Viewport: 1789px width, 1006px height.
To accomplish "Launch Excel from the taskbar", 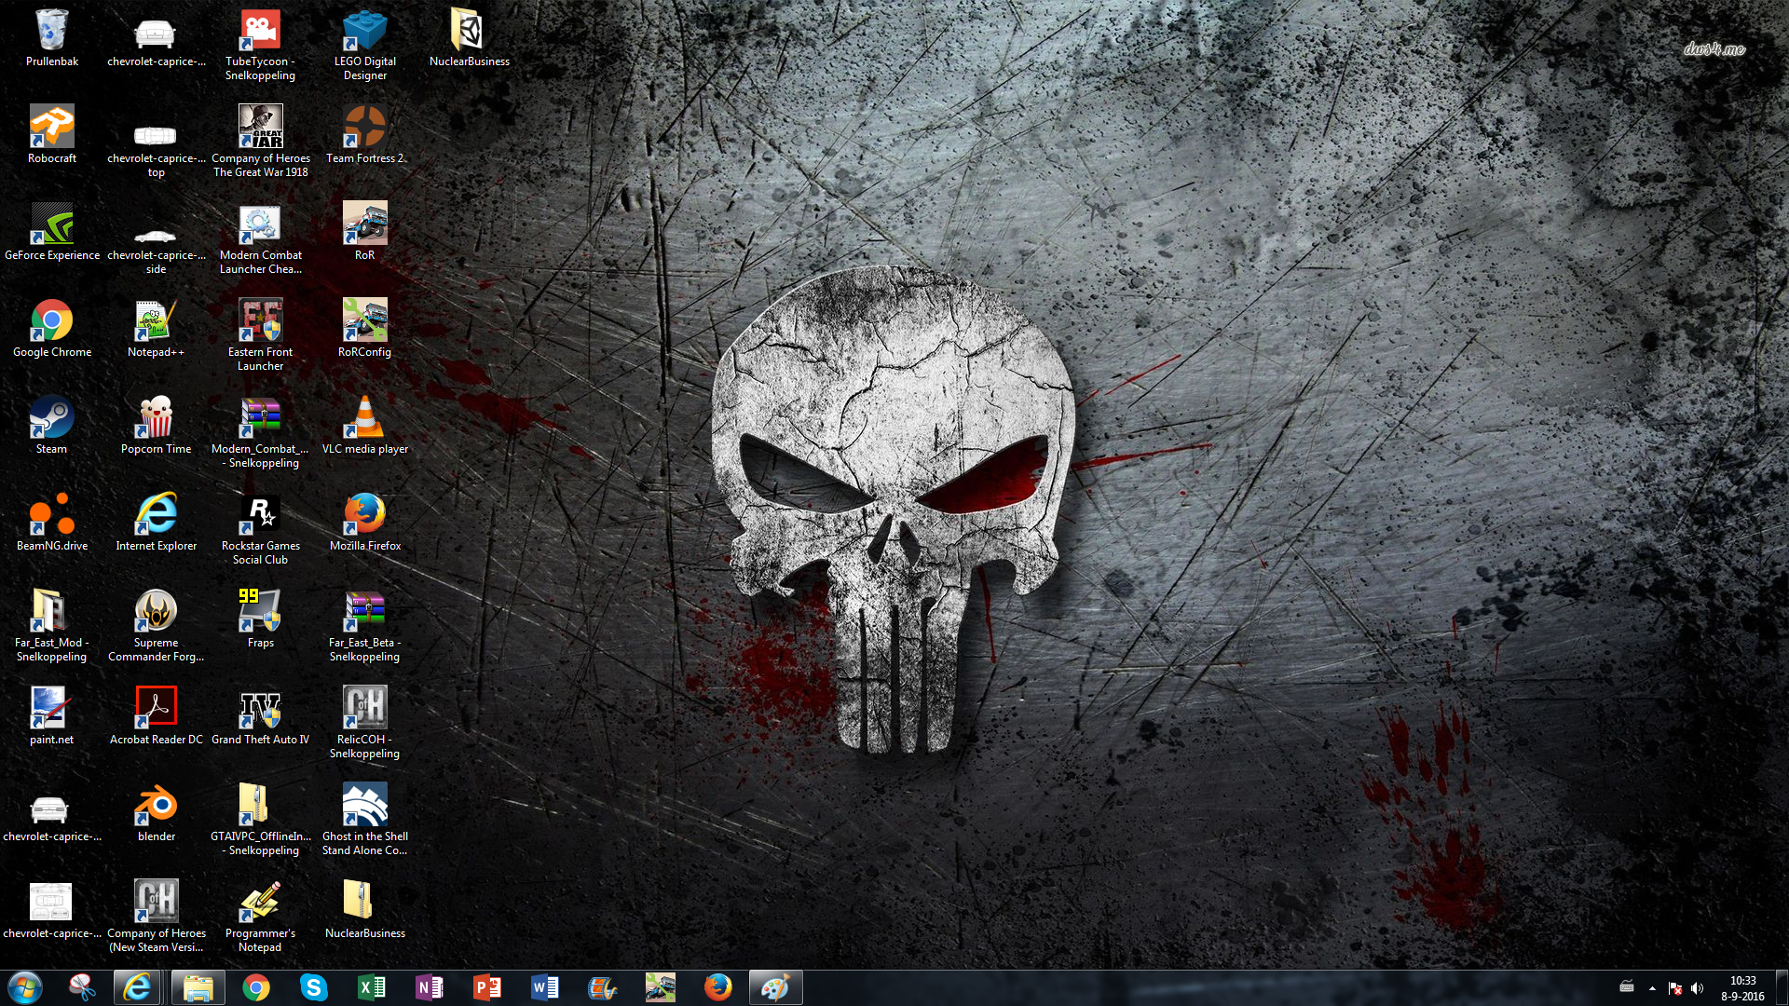I will tap(372, 987).
